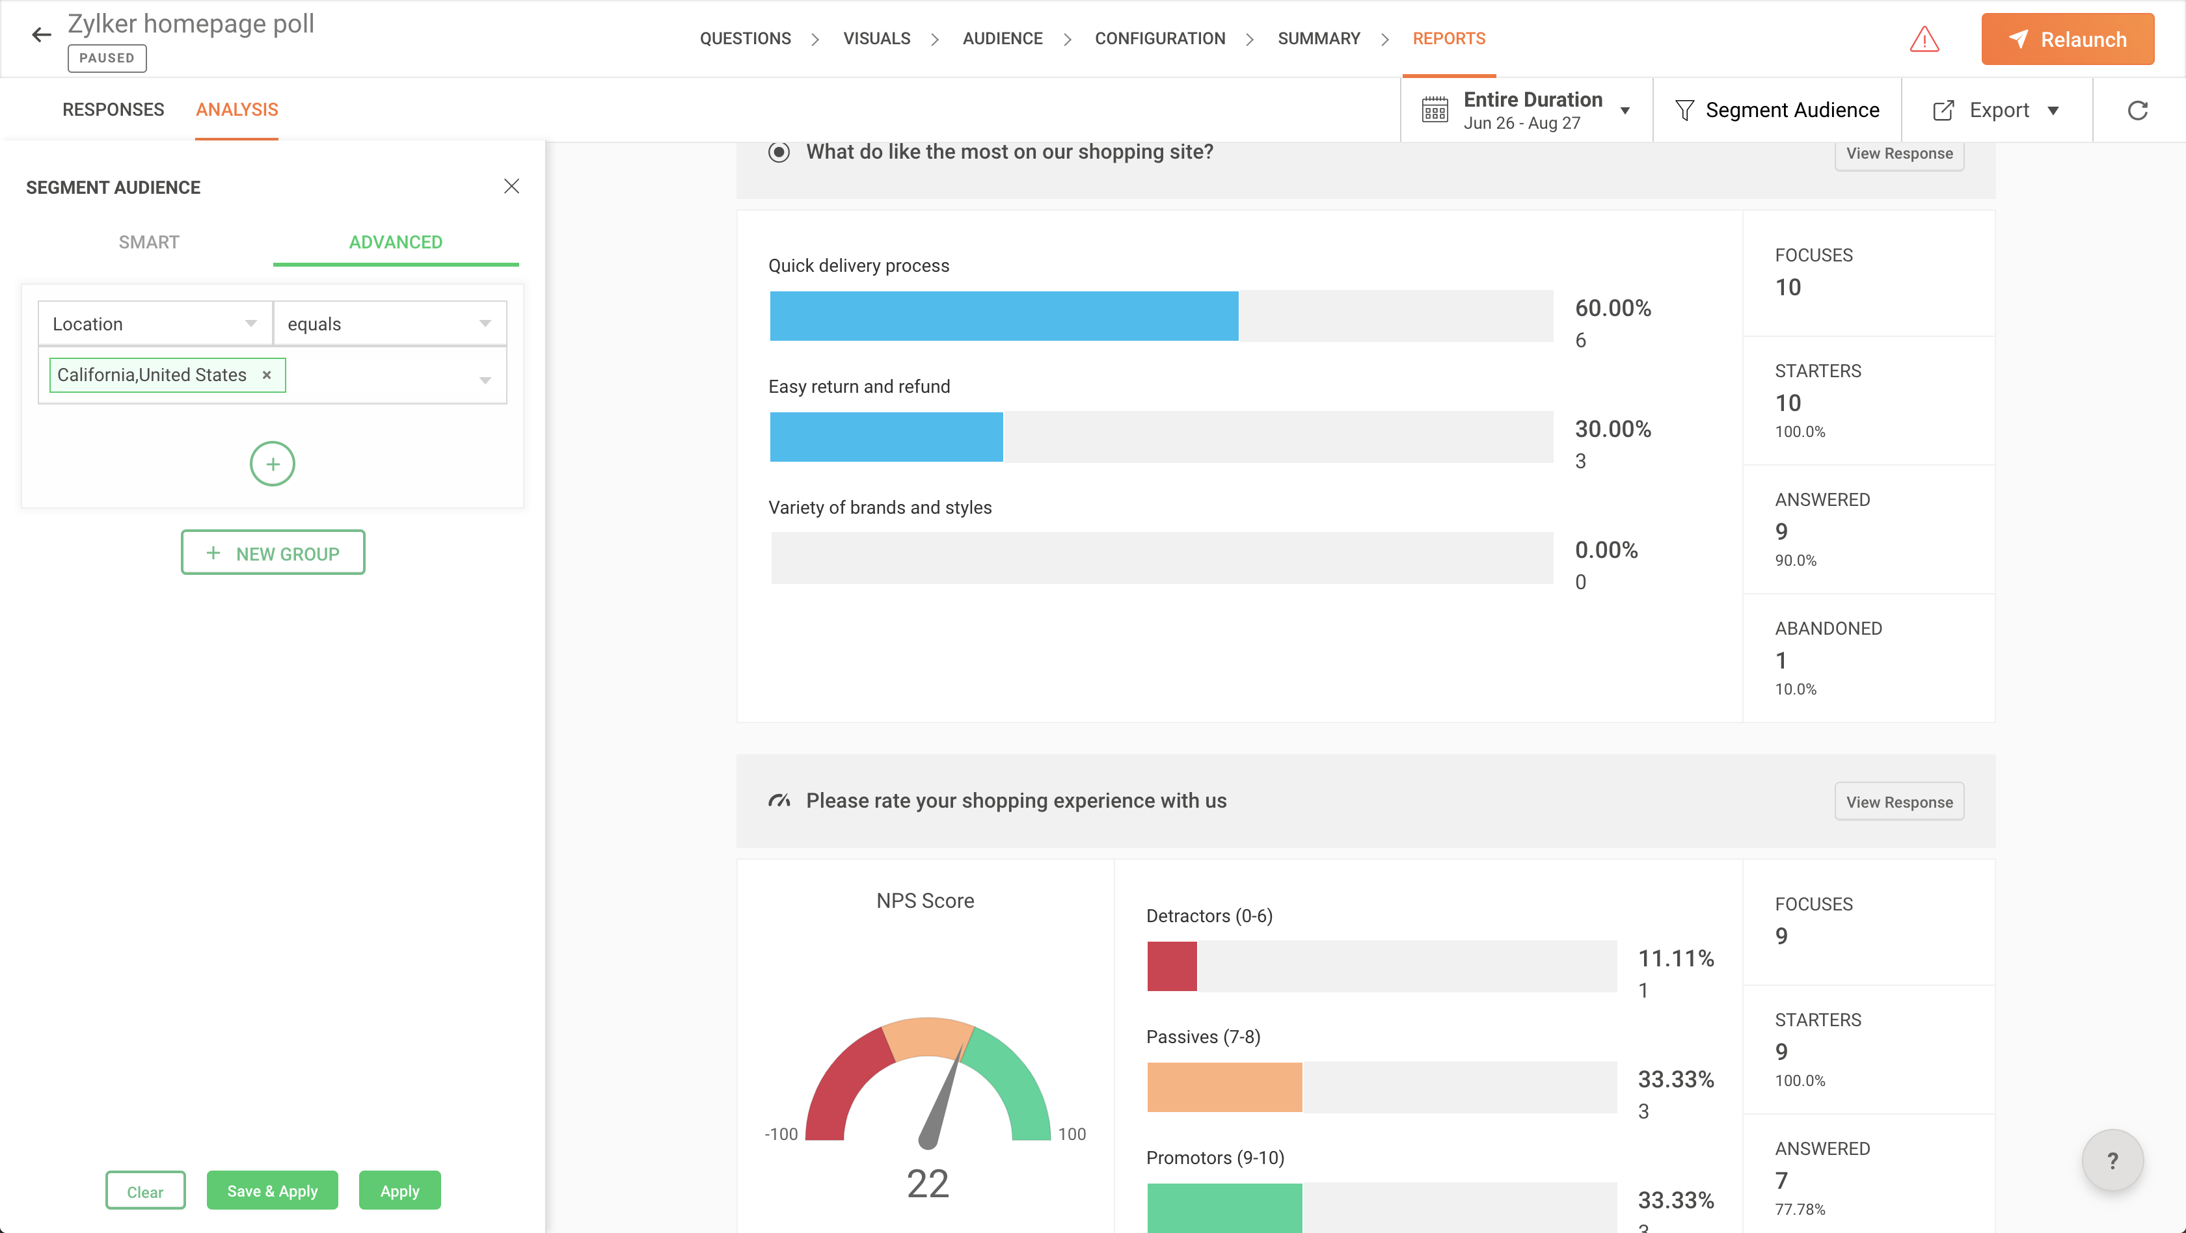Click the NEW GROUP button
The width and height of the screenshot is (2186, 1233).
pyautogui.click(x=273, y=553)
